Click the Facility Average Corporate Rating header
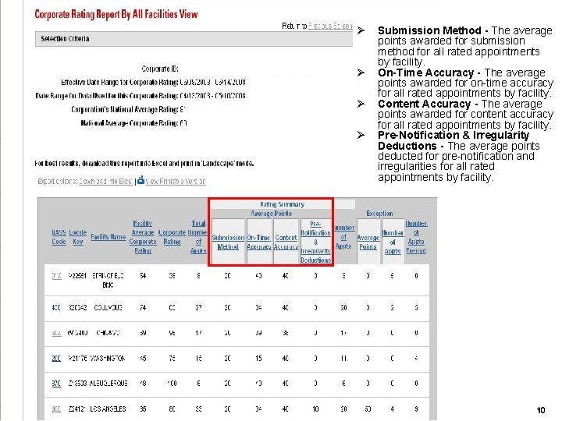Screen dimensions: 562x421 143,237
